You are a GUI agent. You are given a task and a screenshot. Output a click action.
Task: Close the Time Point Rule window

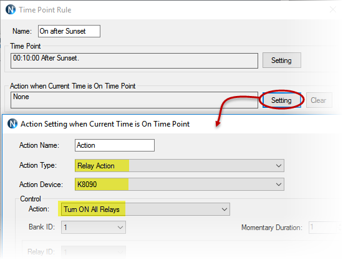click(333, 9)
